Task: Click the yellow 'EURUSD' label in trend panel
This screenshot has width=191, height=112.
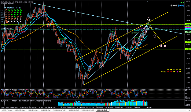Action: pyautogui.click(x=163, y=72)
